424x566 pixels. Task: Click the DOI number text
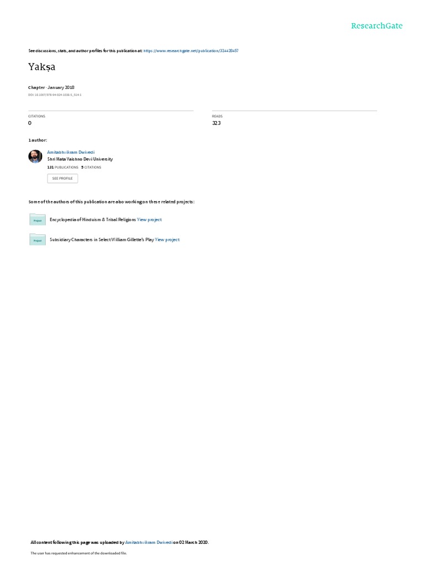click(x=55, y=95)
